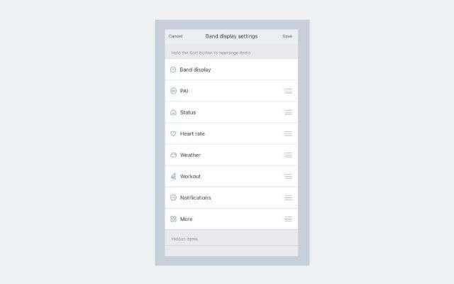Viewport: 454px width, 284px height.
Task: Save the band display settings
Action: point(287,36)
